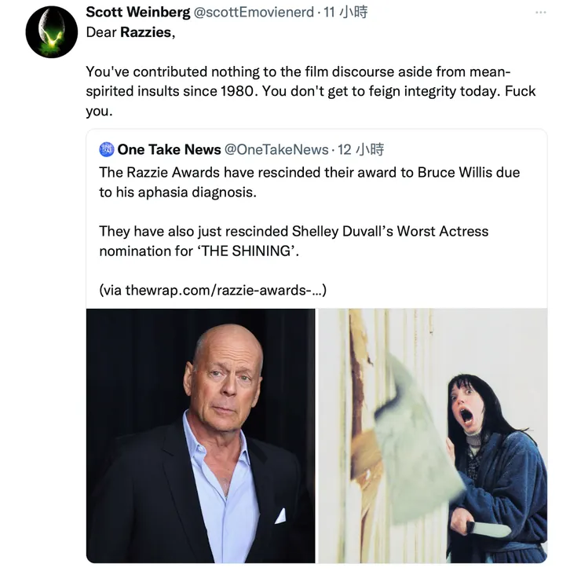The image size is (581, 575).
Task: Open The Shining axe scene photo
Action: 433,436
